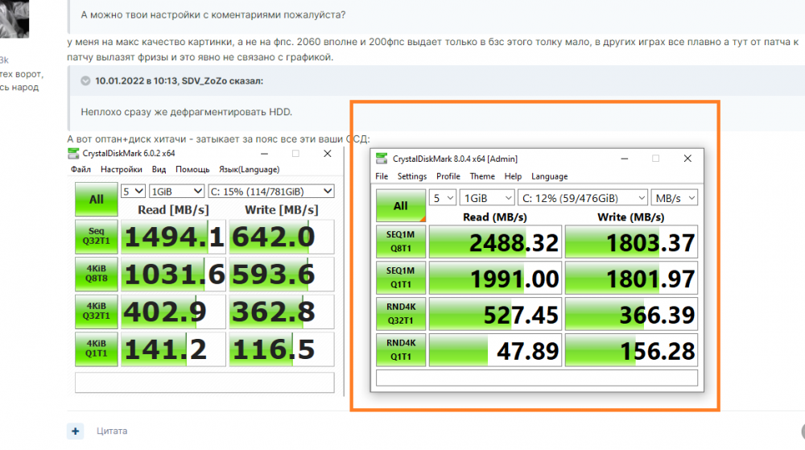Click the 1803.37 write result
The image size is (805, 450).
[x=631, y=242]
